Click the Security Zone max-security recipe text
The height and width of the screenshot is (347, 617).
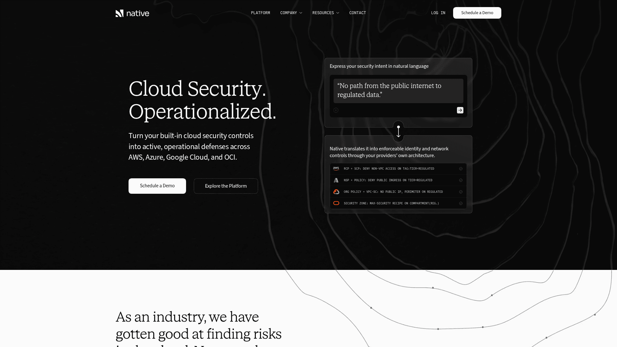391,203
